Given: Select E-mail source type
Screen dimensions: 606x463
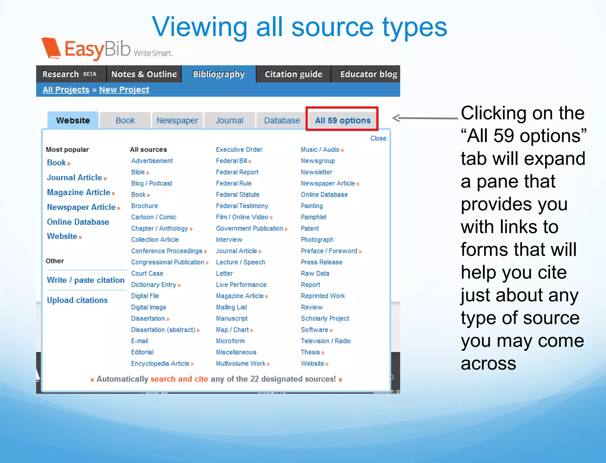Looking at the screenshot, I should 139,341.
